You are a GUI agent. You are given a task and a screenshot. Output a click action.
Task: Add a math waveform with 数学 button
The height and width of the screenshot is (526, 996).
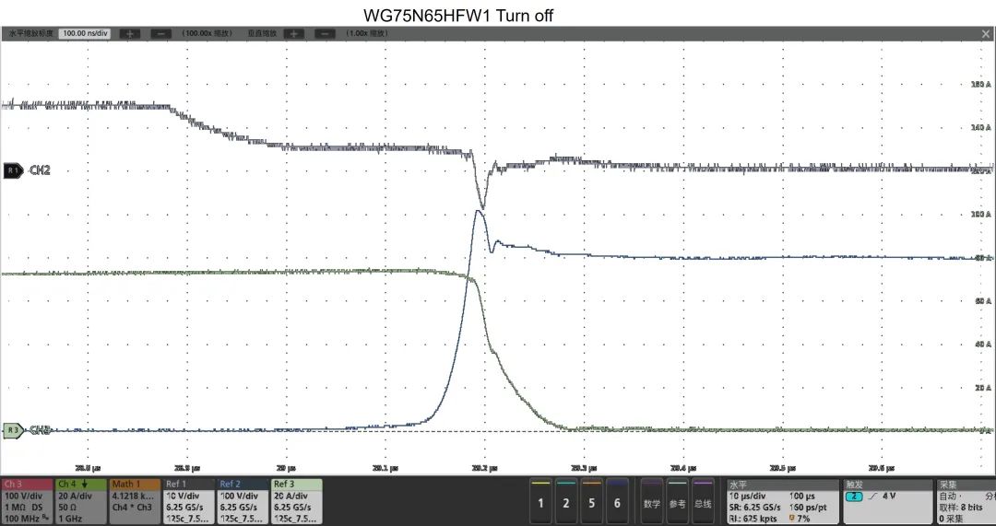tap(652, 501)
